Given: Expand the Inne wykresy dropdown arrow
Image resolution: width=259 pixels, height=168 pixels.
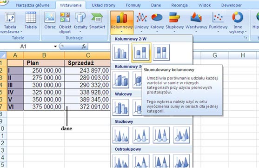Looking at the screenshot, I should click(246, 32).
